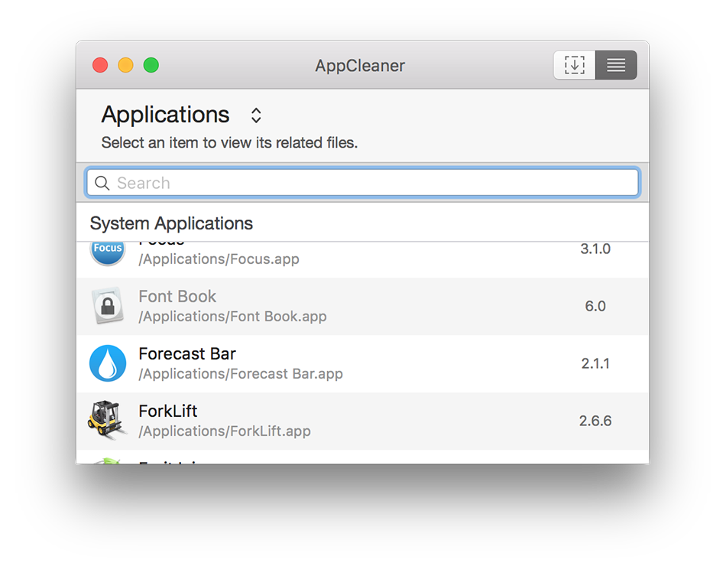Viewport: 726px width, 566px height.
Task: Click Forecast Bar version 2.1.1
Action: 595,363
